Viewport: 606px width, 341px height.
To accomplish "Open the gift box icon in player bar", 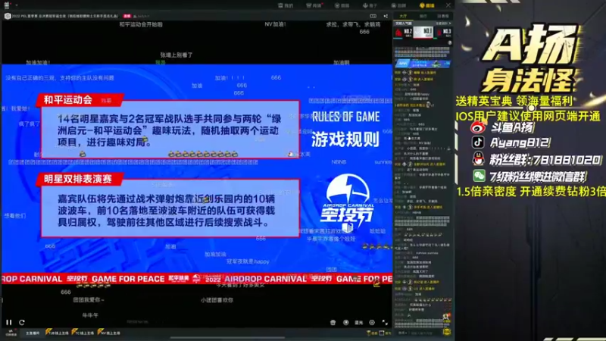I will click(333, 322).
